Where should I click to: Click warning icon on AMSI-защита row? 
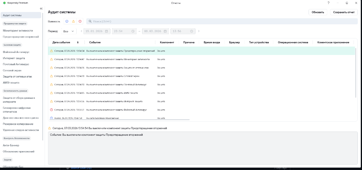tap(52, 93)
